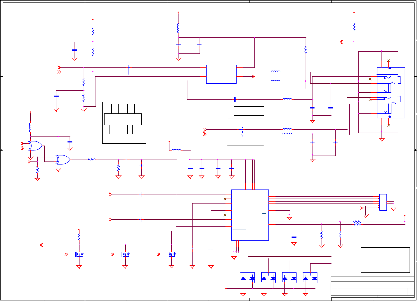This screenshot has width=417, height=301.
Task: Select the empty black rectangle above the filter box
Action: pos(249,111)
